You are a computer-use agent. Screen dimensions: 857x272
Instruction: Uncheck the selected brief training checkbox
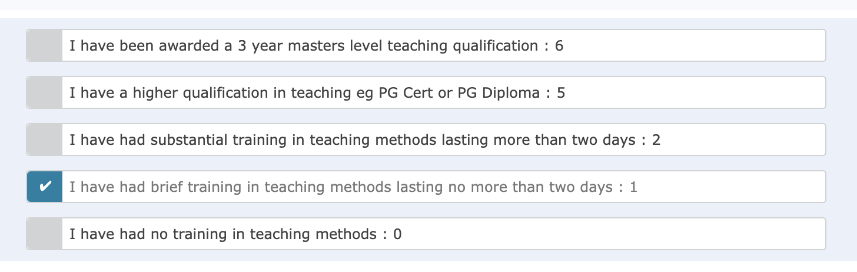click(x=45, y=187)
